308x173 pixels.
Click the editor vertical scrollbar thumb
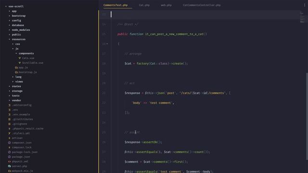pyautogui.click(x=307, y=117)
